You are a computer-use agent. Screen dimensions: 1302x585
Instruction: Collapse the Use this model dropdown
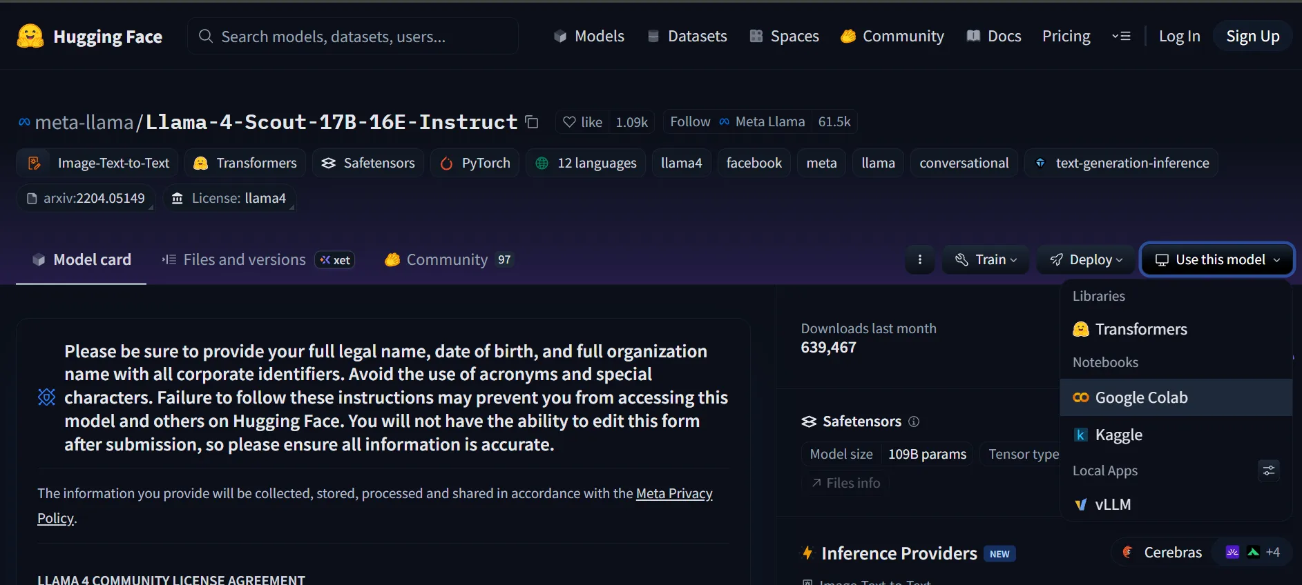coord(1217,259)
